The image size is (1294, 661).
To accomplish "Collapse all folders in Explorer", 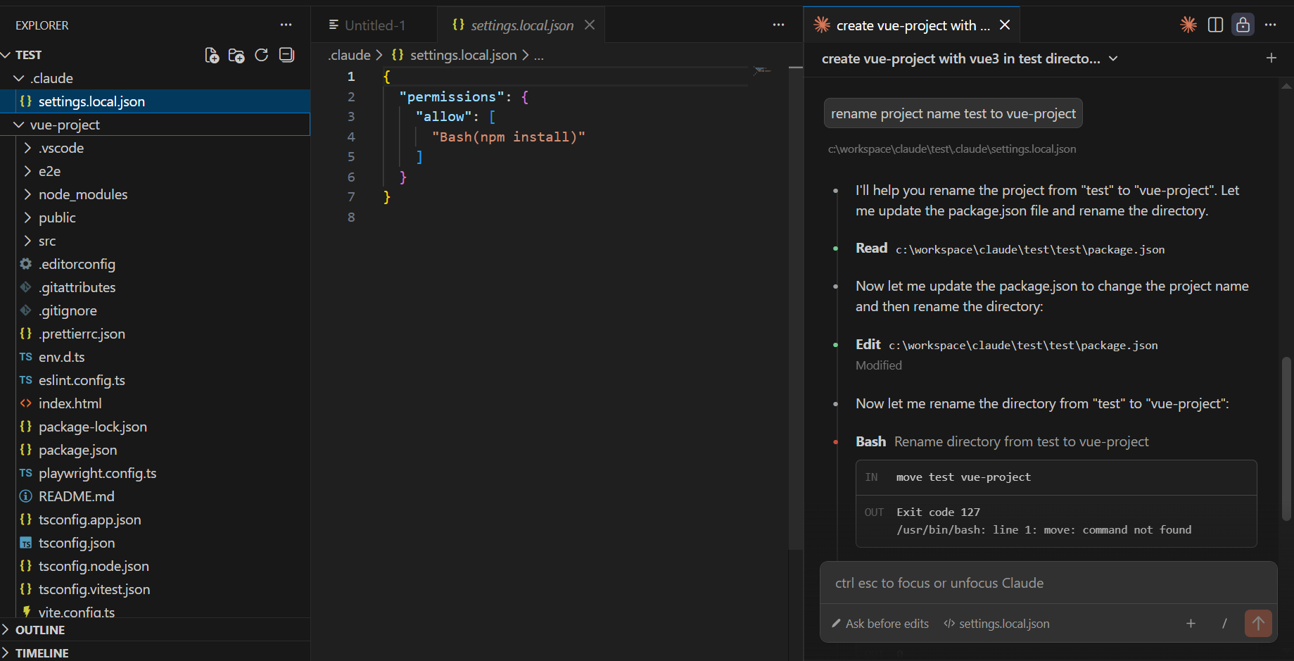I will point(286,55).
